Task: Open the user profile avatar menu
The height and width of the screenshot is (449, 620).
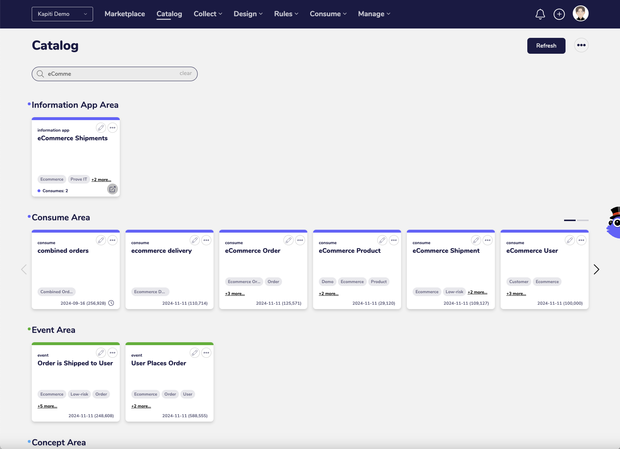Action: pyautogui.click(x=580, y=13)
